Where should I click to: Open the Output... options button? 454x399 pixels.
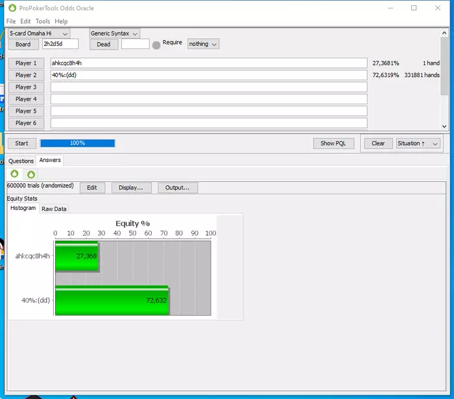(178, 188)
